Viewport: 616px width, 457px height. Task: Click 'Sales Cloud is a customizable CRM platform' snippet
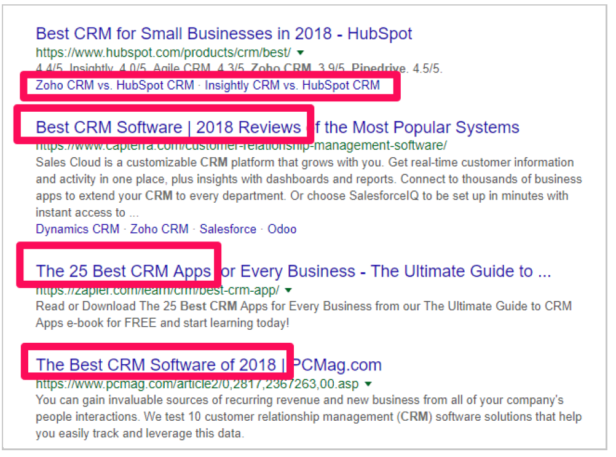pos(309,187)
